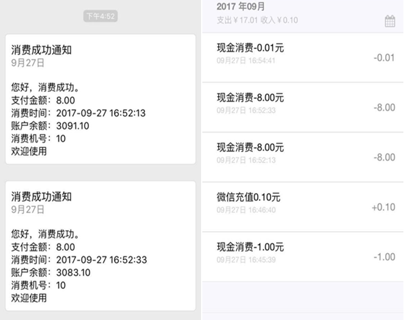The width and height of the screenshot is (404, 320).
Task: Tap the first 消费成功通知 title
Action: [41, 50]
